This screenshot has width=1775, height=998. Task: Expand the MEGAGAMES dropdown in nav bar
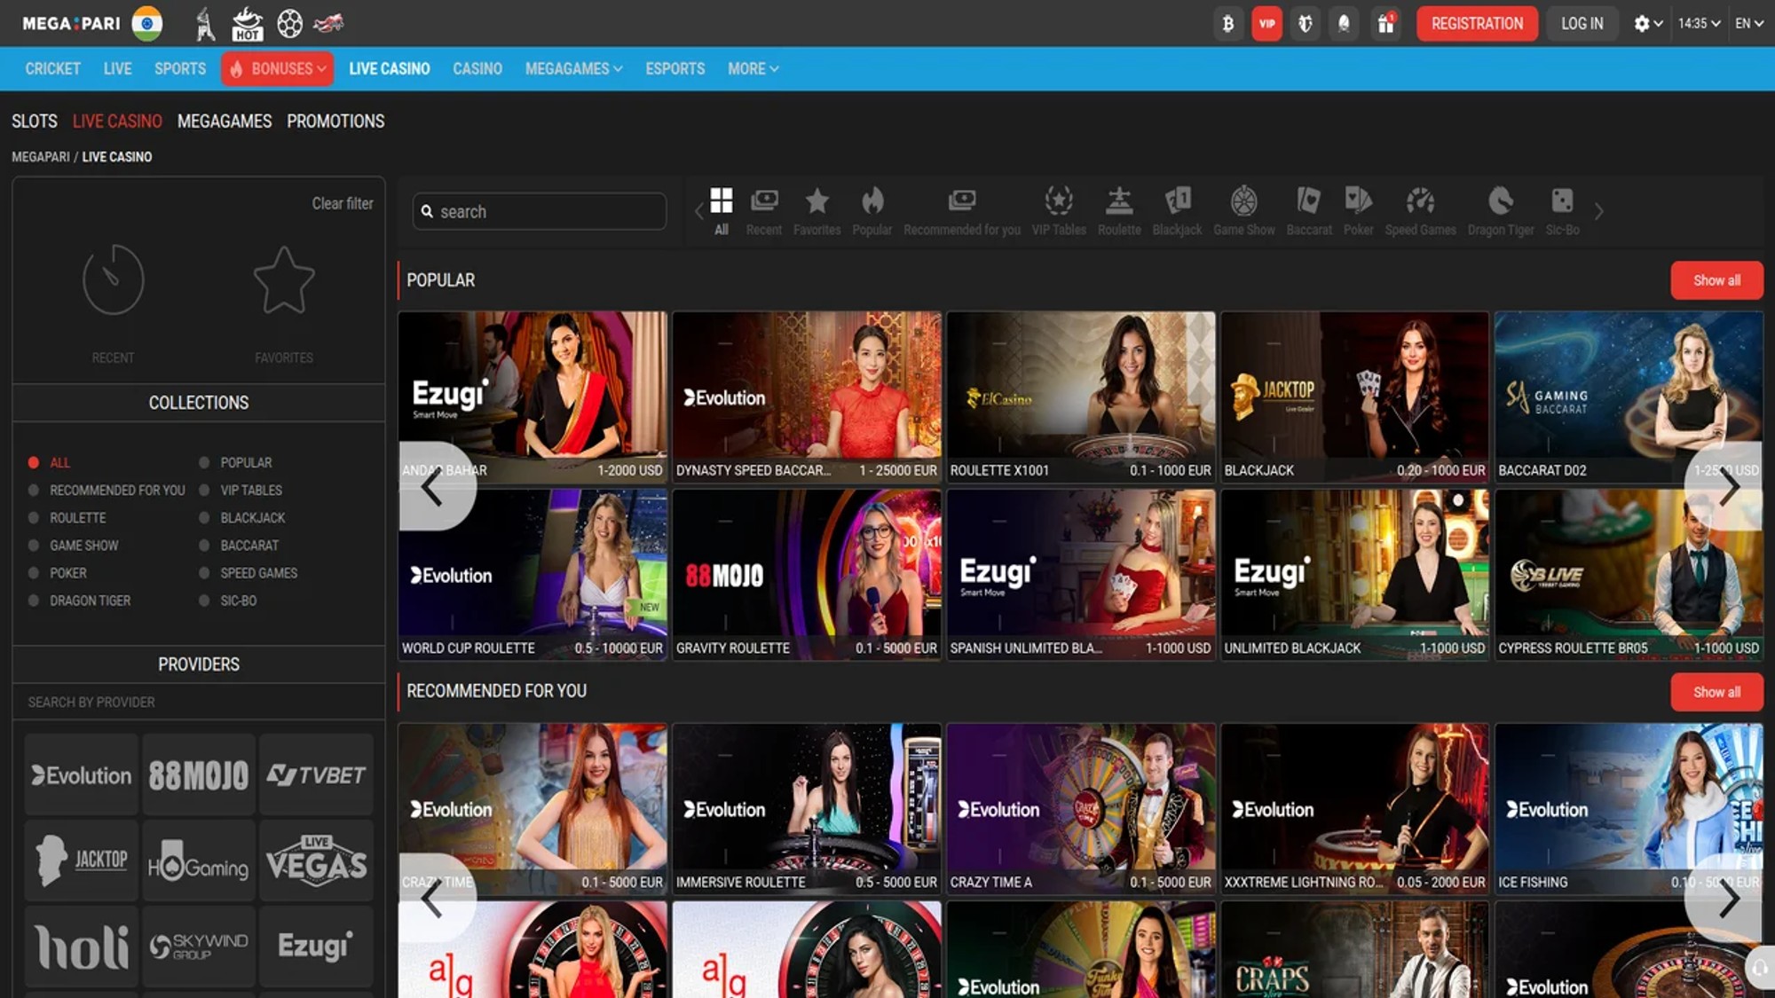tap(573, 68)
